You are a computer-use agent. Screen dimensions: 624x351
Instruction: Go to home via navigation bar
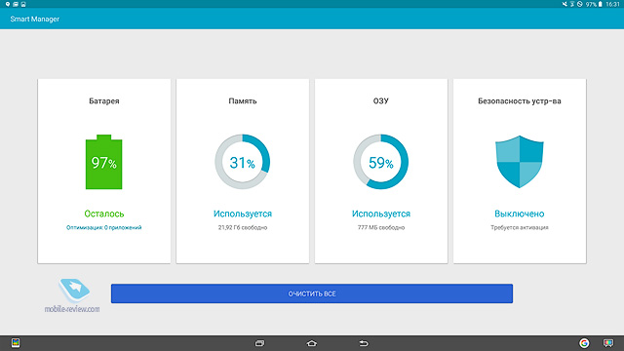(x=312, y=343)
